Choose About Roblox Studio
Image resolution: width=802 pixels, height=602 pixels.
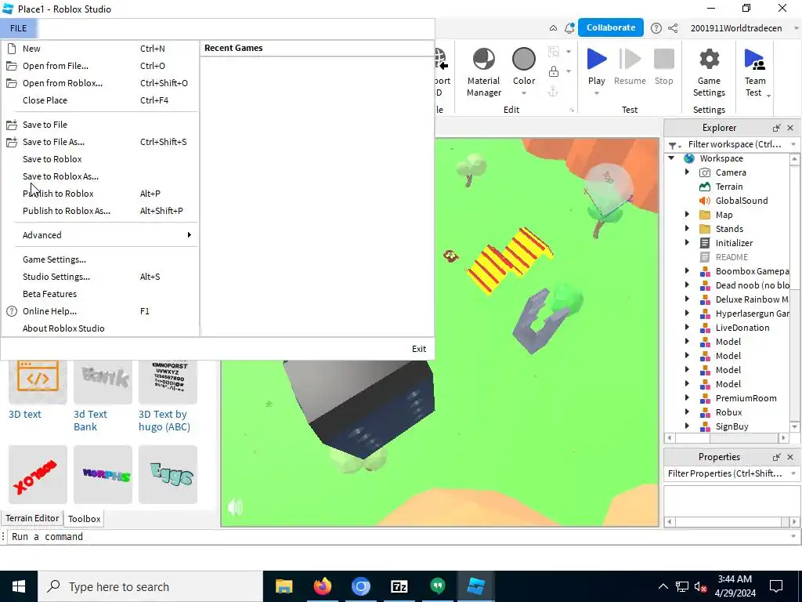(x=99, y=328)
